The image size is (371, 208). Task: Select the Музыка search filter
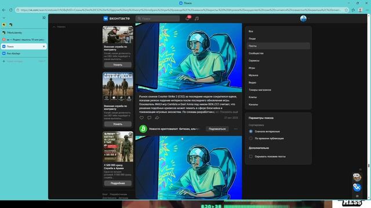coord(278,75)
